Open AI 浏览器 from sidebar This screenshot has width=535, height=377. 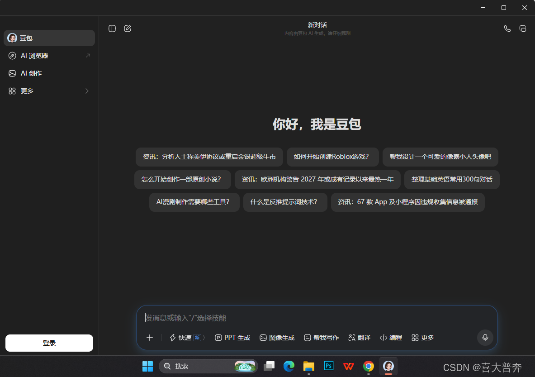tap(49, 56)
